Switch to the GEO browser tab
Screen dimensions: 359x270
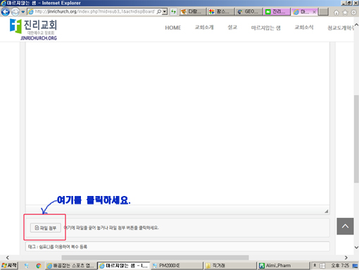click(x=248, y=11)
